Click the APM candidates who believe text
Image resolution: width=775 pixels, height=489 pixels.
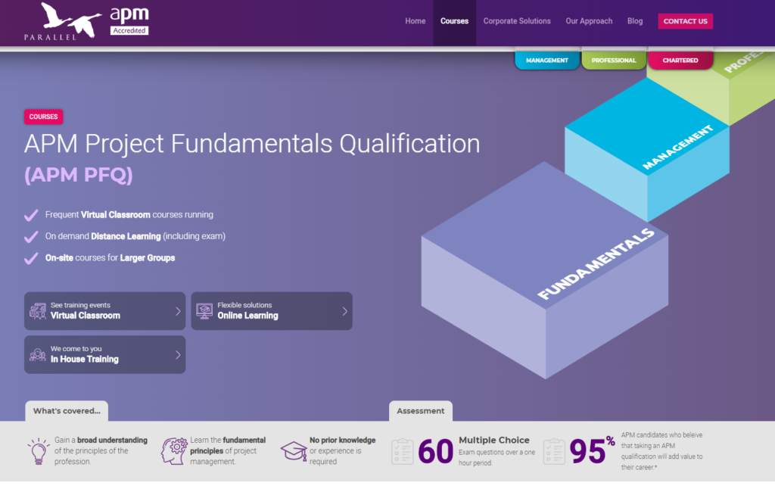pos(661,451)
